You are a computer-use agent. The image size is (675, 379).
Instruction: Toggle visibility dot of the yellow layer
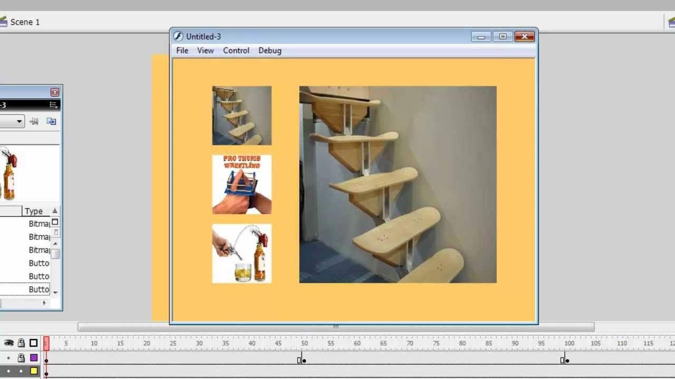point(8,371)
